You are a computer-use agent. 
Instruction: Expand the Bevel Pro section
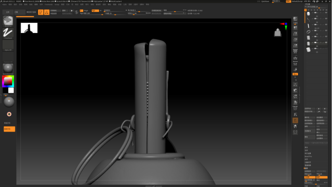click(308, 156)
